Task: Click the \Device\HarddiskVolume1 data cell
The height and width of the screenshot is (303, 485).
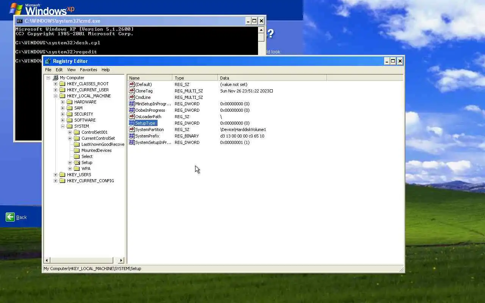Action: tap(243, 130)
